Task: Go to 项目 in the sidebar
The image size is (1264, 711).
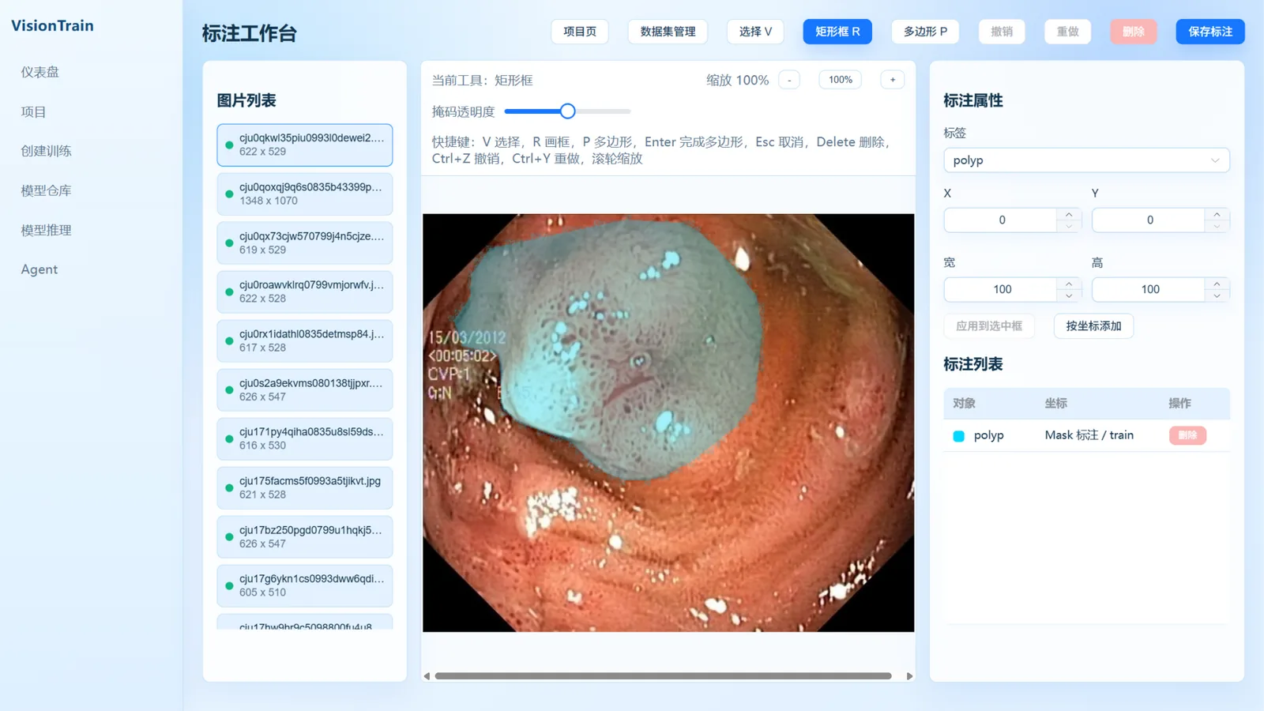Action: pyautogui.click(x=34, y=111)
